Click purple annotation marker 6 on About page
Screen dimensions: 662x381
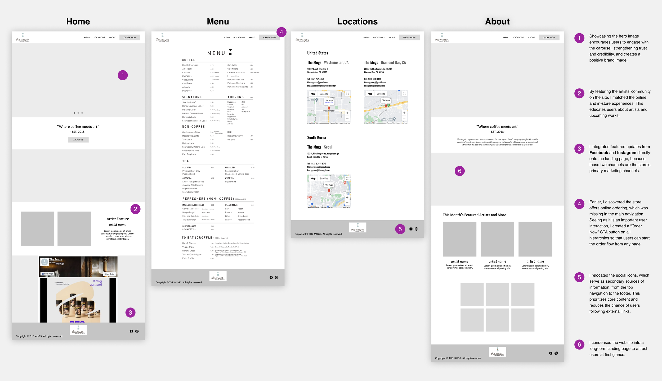click(x=459, y=171)
